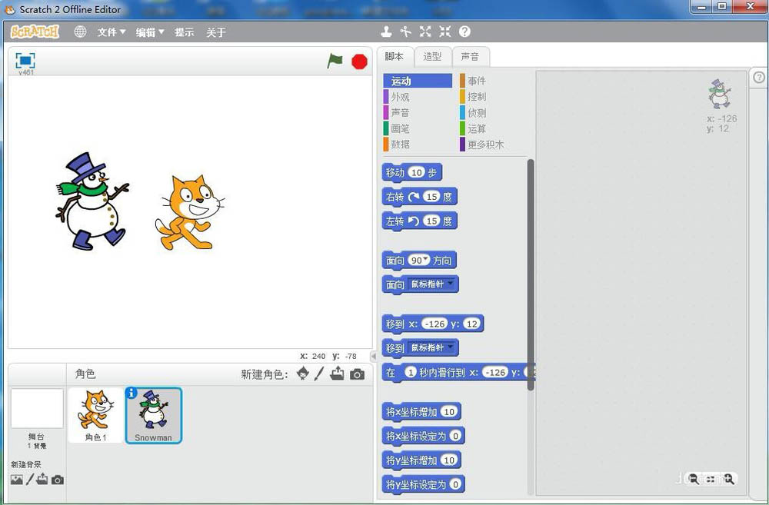Click seconds field in 秒内滑行到 block
Image resolution: width=769 pixels, height=505 pixels.
[x=410, y=373]
